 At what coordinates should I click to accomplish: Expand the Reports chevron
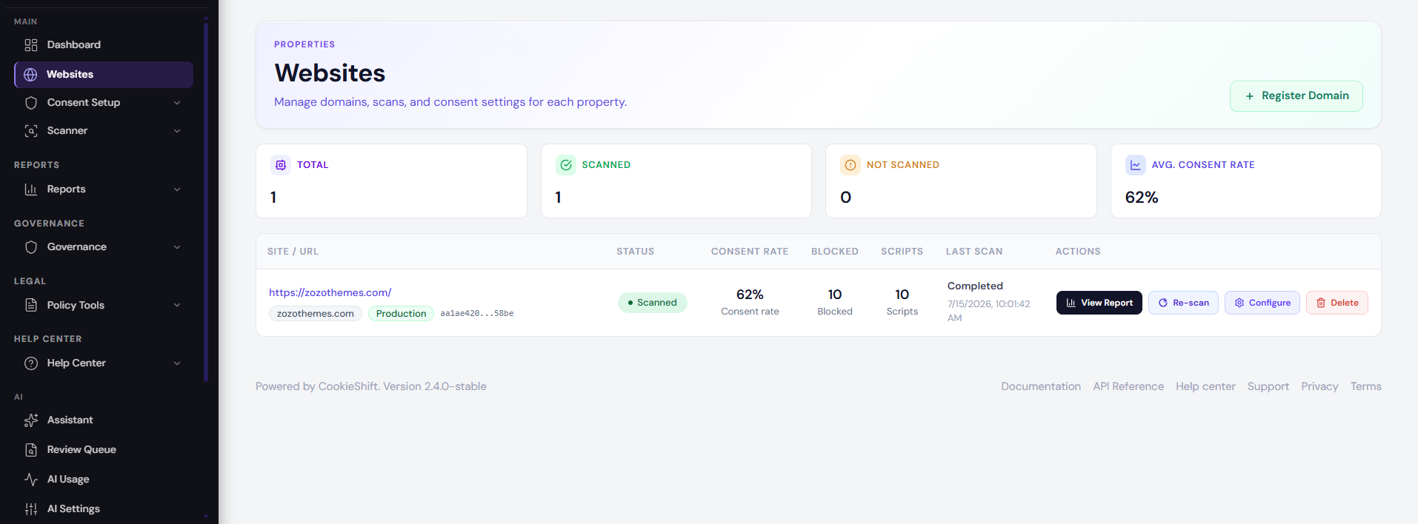tap(177, 189)
